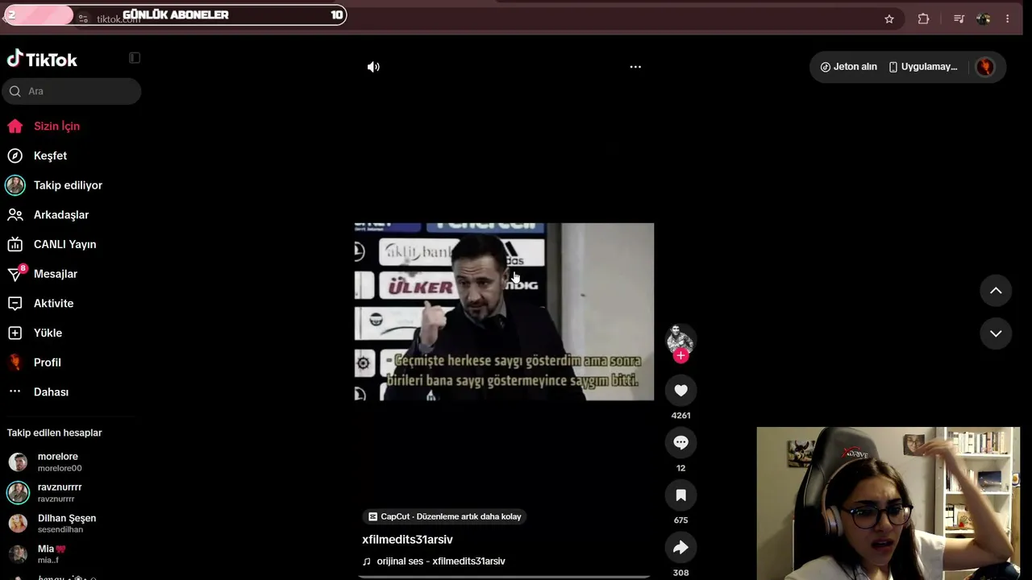The height and width of the screenshot is (580, 1032).
Task: Focus the Ara search field
Action: 72,91
